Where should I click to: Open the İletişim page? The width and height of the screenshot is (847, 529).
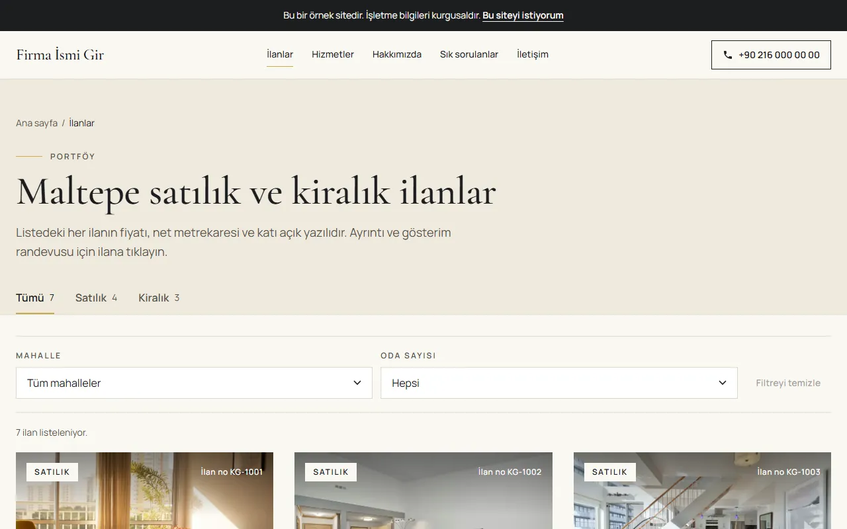click(x=533, y=54)
